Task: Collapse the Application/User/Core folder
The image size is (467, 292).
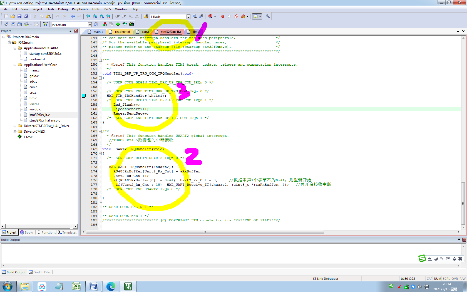Action: click(15, 65)
